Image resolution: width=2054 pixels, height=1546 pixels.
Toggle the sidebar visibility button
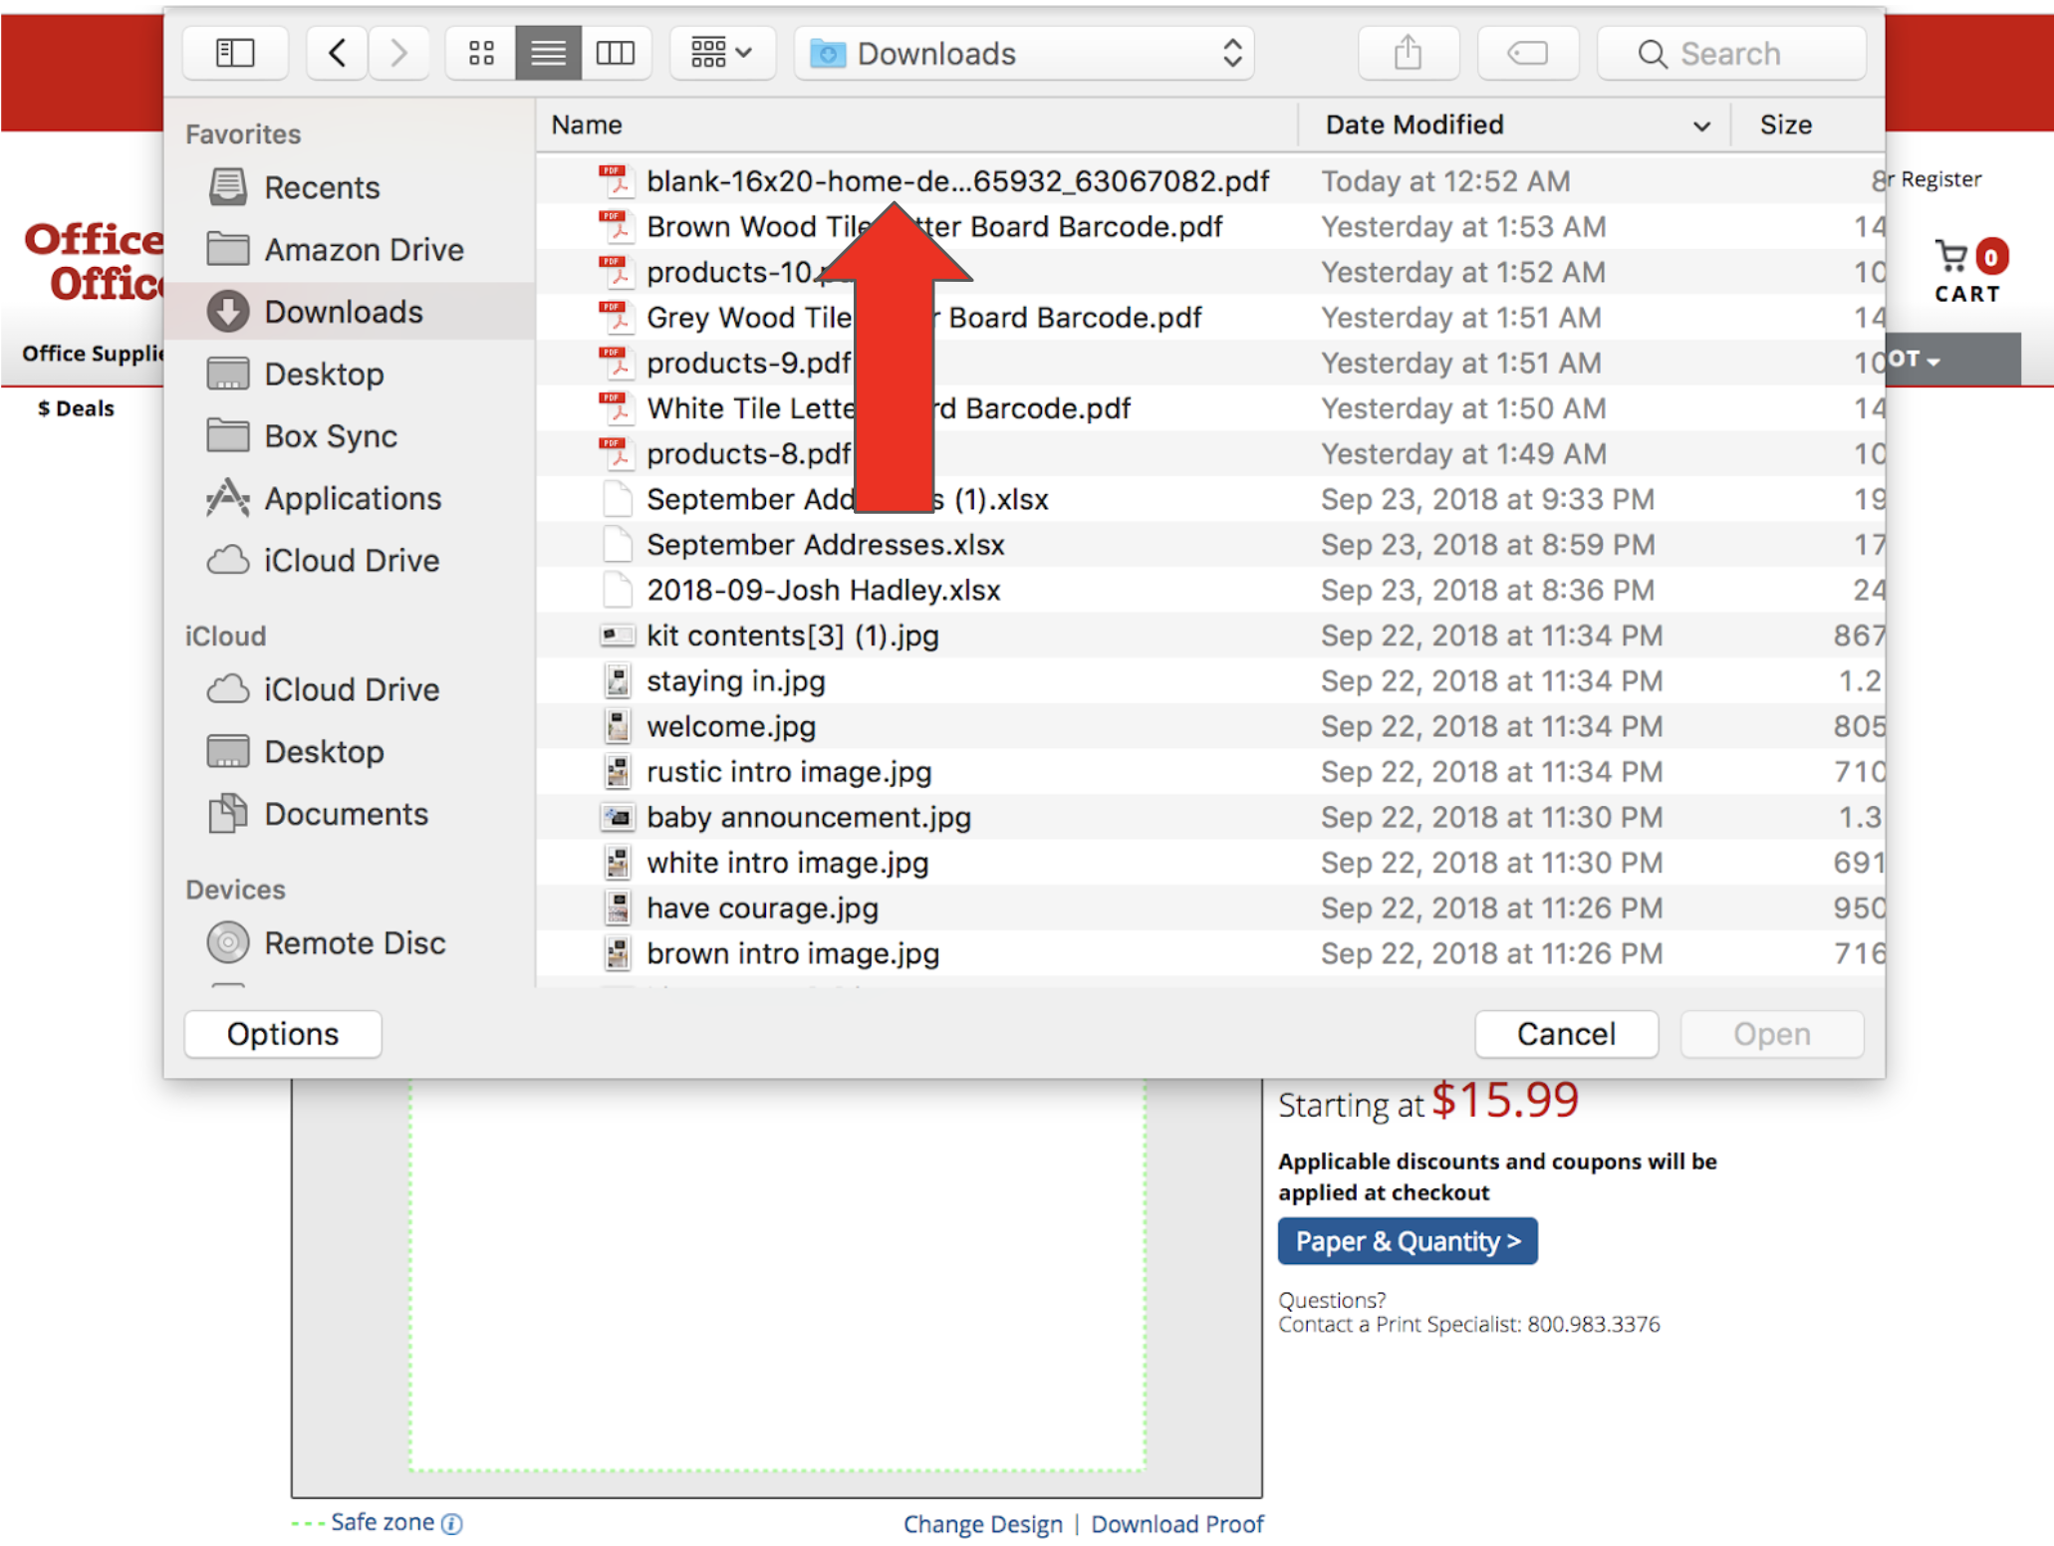235,53
